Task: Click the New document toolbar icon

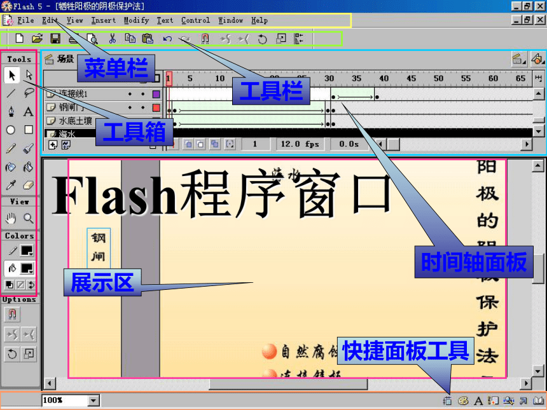Action: [20, 38]
